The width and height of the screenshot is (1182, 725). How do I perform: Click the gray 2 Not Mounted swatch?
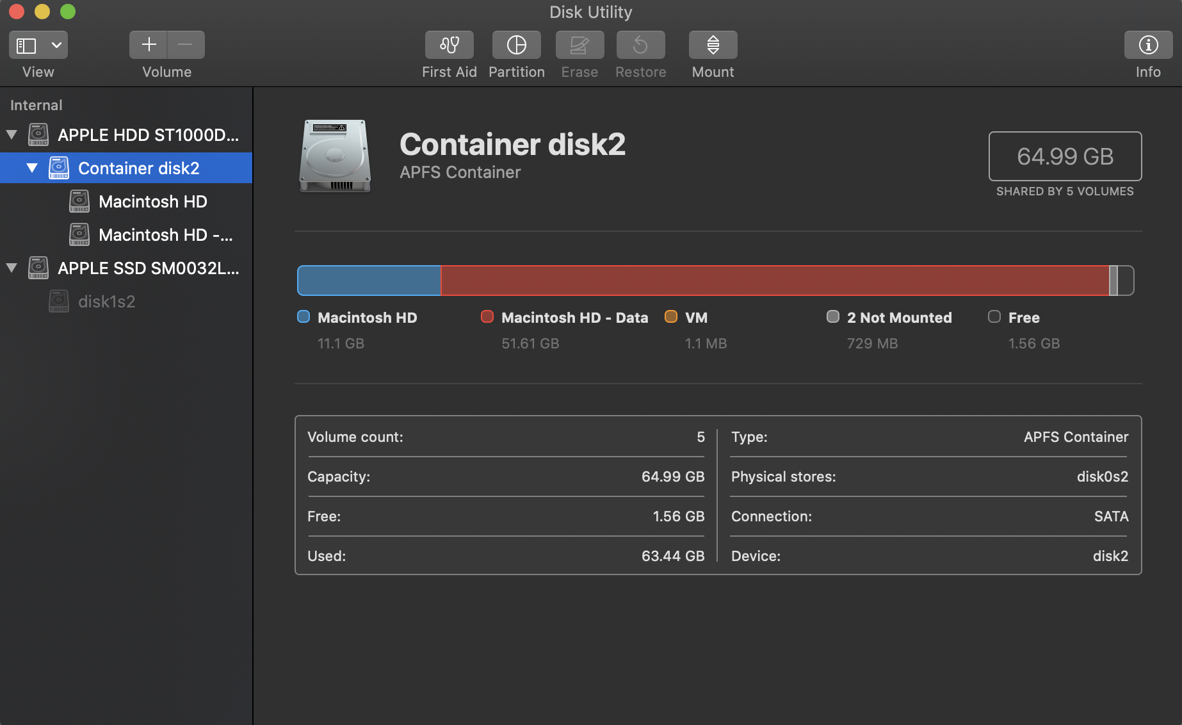tap(833, 316)
